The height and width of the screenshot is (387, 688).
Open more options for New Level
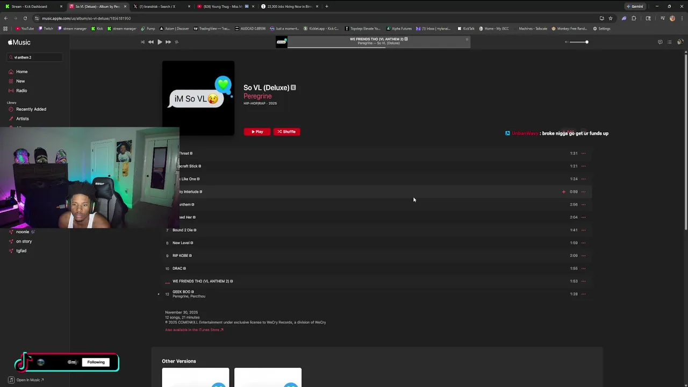pos(584,243)
